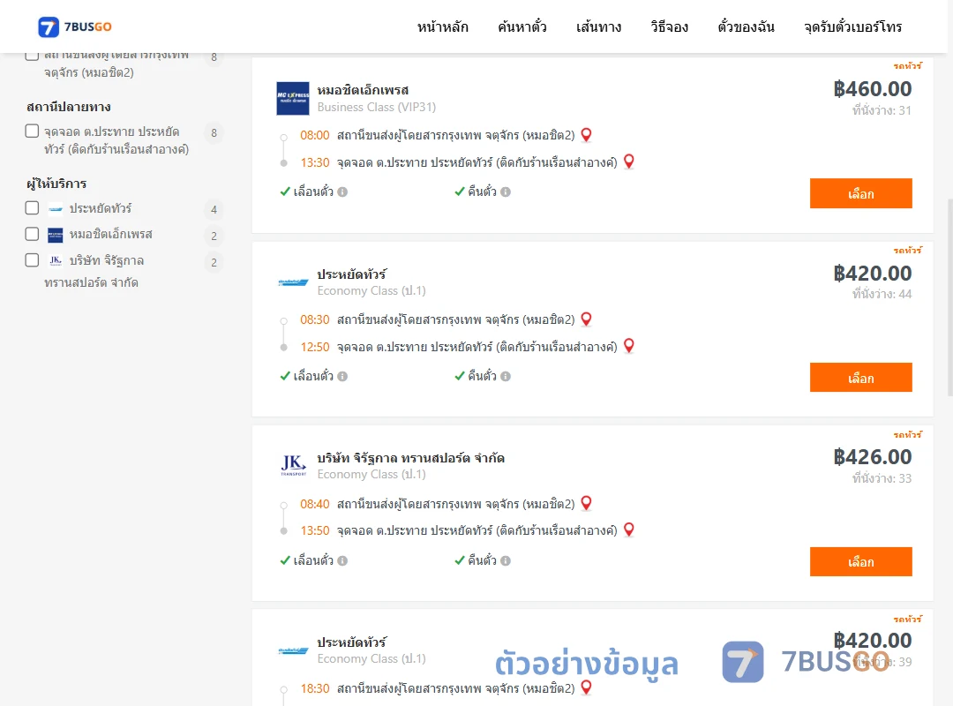Enable the หมอชิตเอ็กเพรส operator checkbox
Image resolution: width=953 pixels, height=706 pixels.
[33, 234]
